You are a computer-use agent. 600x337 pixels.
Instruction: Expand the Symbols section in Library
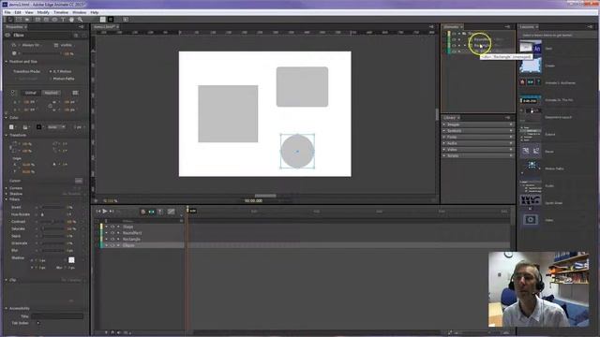point(443,131)
